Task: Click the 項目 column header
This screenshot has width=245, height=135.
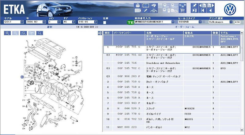Action: [x=108, y=33]
